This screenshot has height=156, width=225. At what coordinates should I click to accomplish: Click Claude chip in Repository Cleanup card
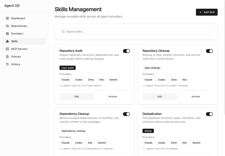click(x=149, y=80)
